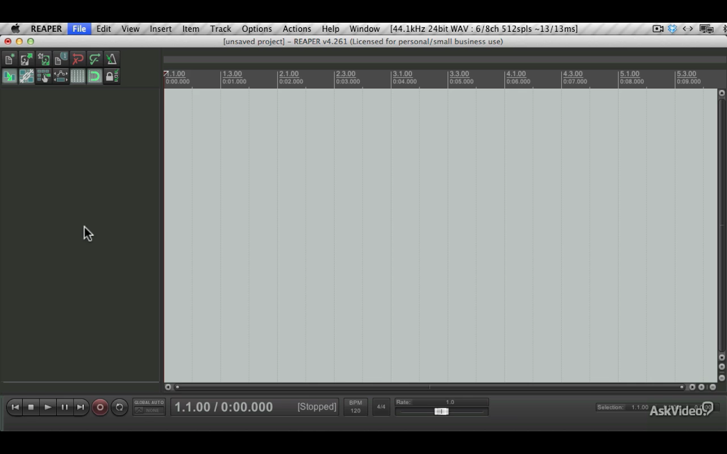Click the 1.1.00 / 0:00.000 time display

pos(224,407)
